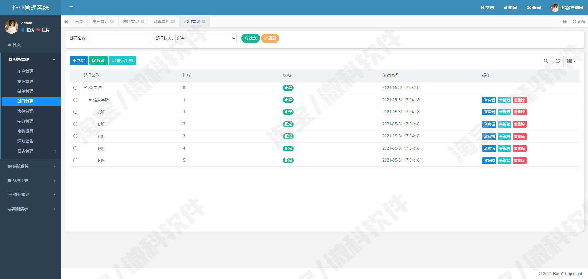Close the 角色管理 tab

tap(142, 21)
